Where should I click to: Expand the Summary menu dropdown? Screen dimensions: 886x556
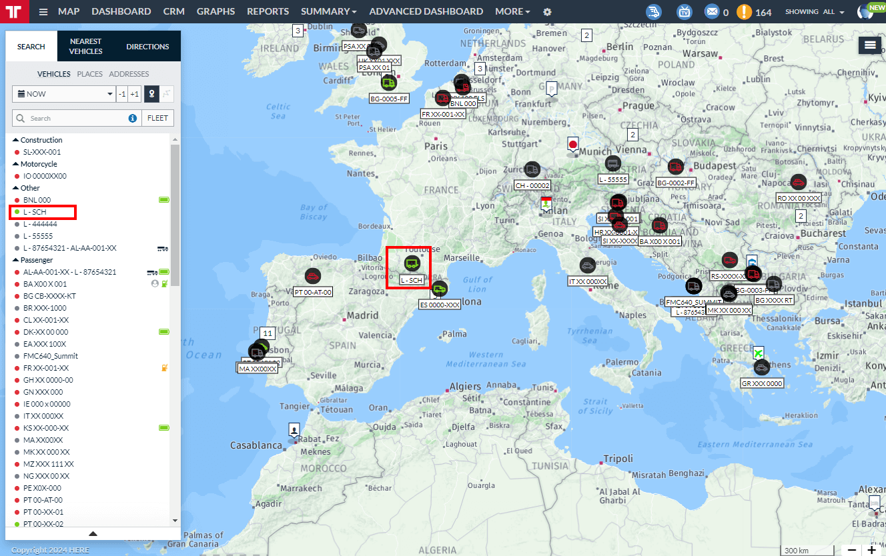(x=328, y=12)
